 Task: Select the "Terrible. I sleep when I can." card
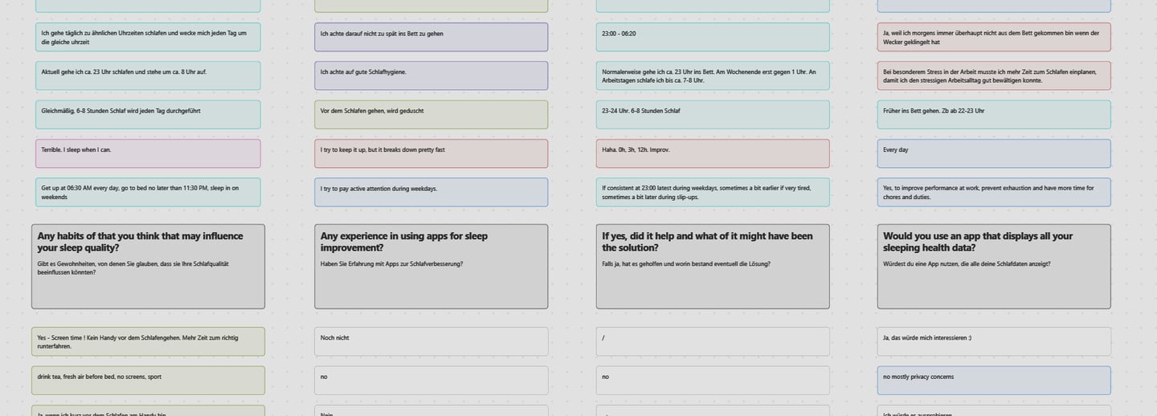[x=148, y=153]
